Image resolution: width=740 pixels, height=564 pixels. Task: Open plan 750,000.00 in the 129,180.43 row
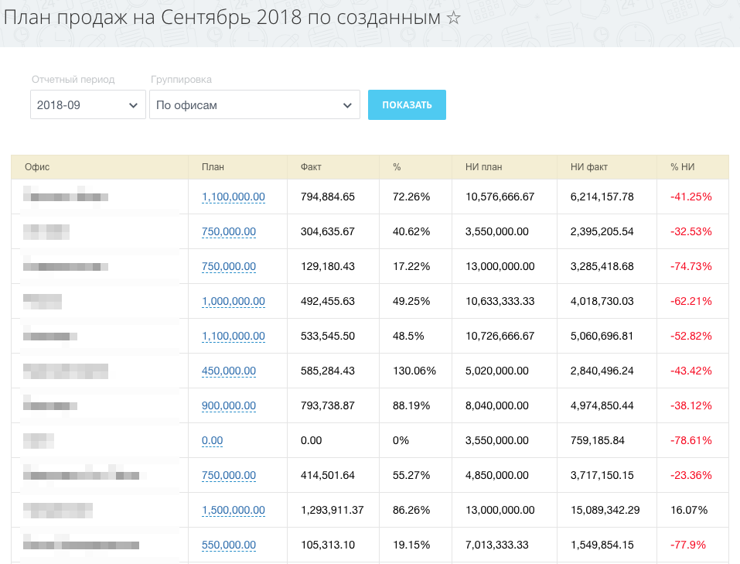pyautogui.click(x=229, y=266)
